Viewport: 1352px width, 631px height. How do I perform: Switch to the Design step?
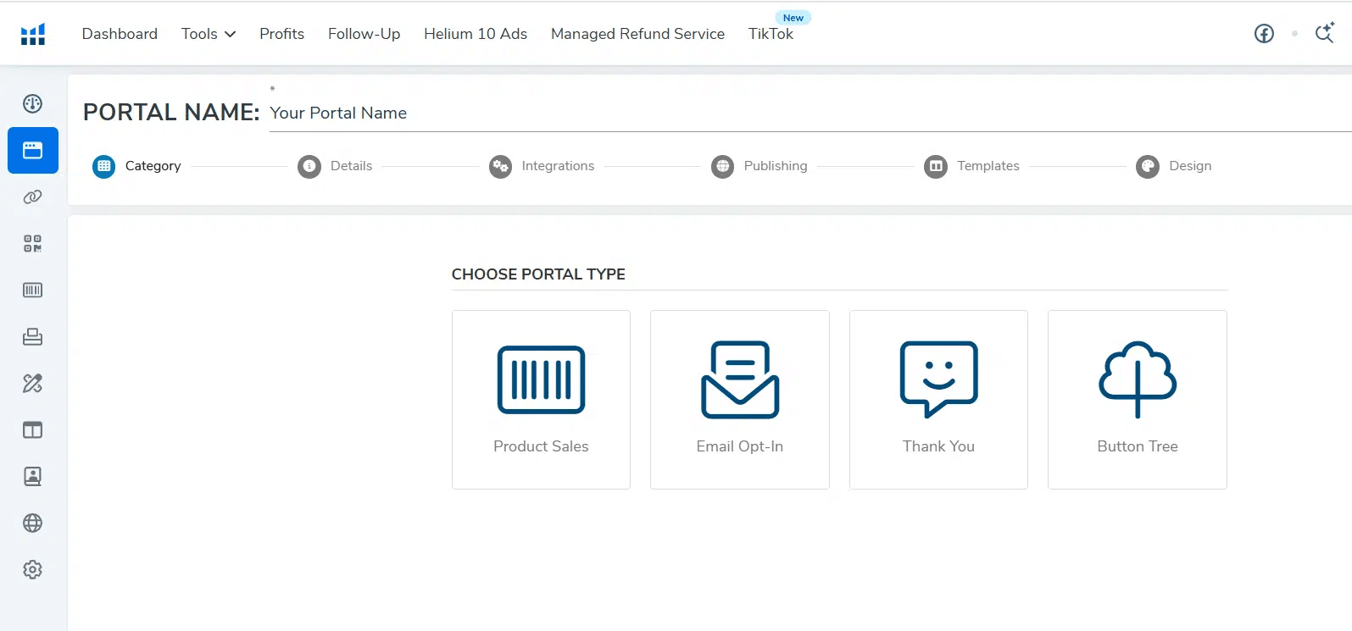click(1174, 166)
